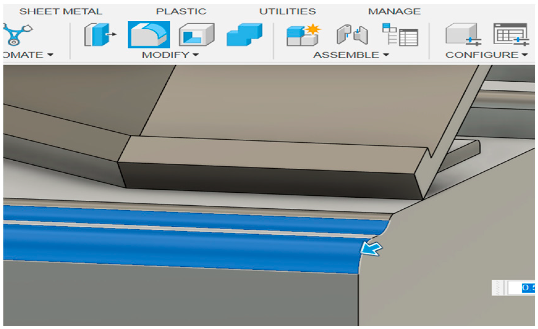Choose the Shell tool icon
Image resolution: width=538 pixels, height=329 pixels.
[x=197, y=35]
